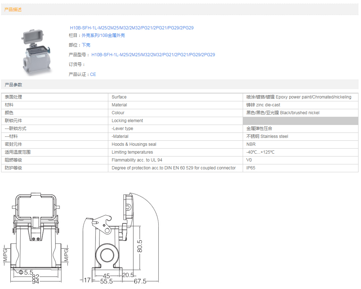This screenshot has height=289, width=361.
Task: Click the model number link beside 产品型号
Action: tap(153, 55)
